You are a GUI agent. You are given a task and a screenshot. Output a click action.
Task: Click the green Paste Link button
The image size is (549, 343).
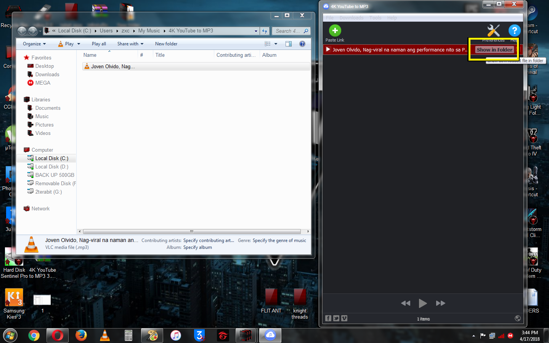335,30
